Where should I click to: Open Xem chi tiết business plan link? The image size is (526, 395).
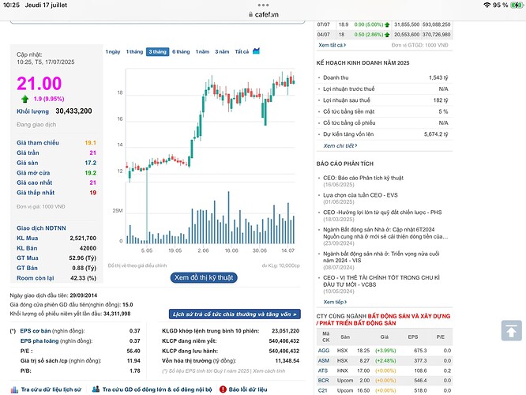coord(340,145)
